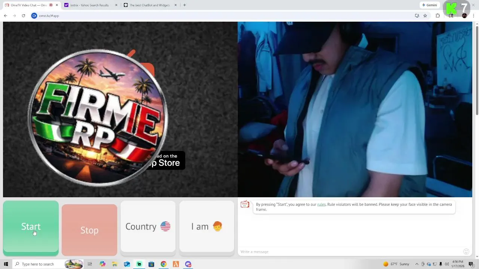Open File Explorer from the taskbar
This screenshot has height=269, width=479.
(115, 264)
